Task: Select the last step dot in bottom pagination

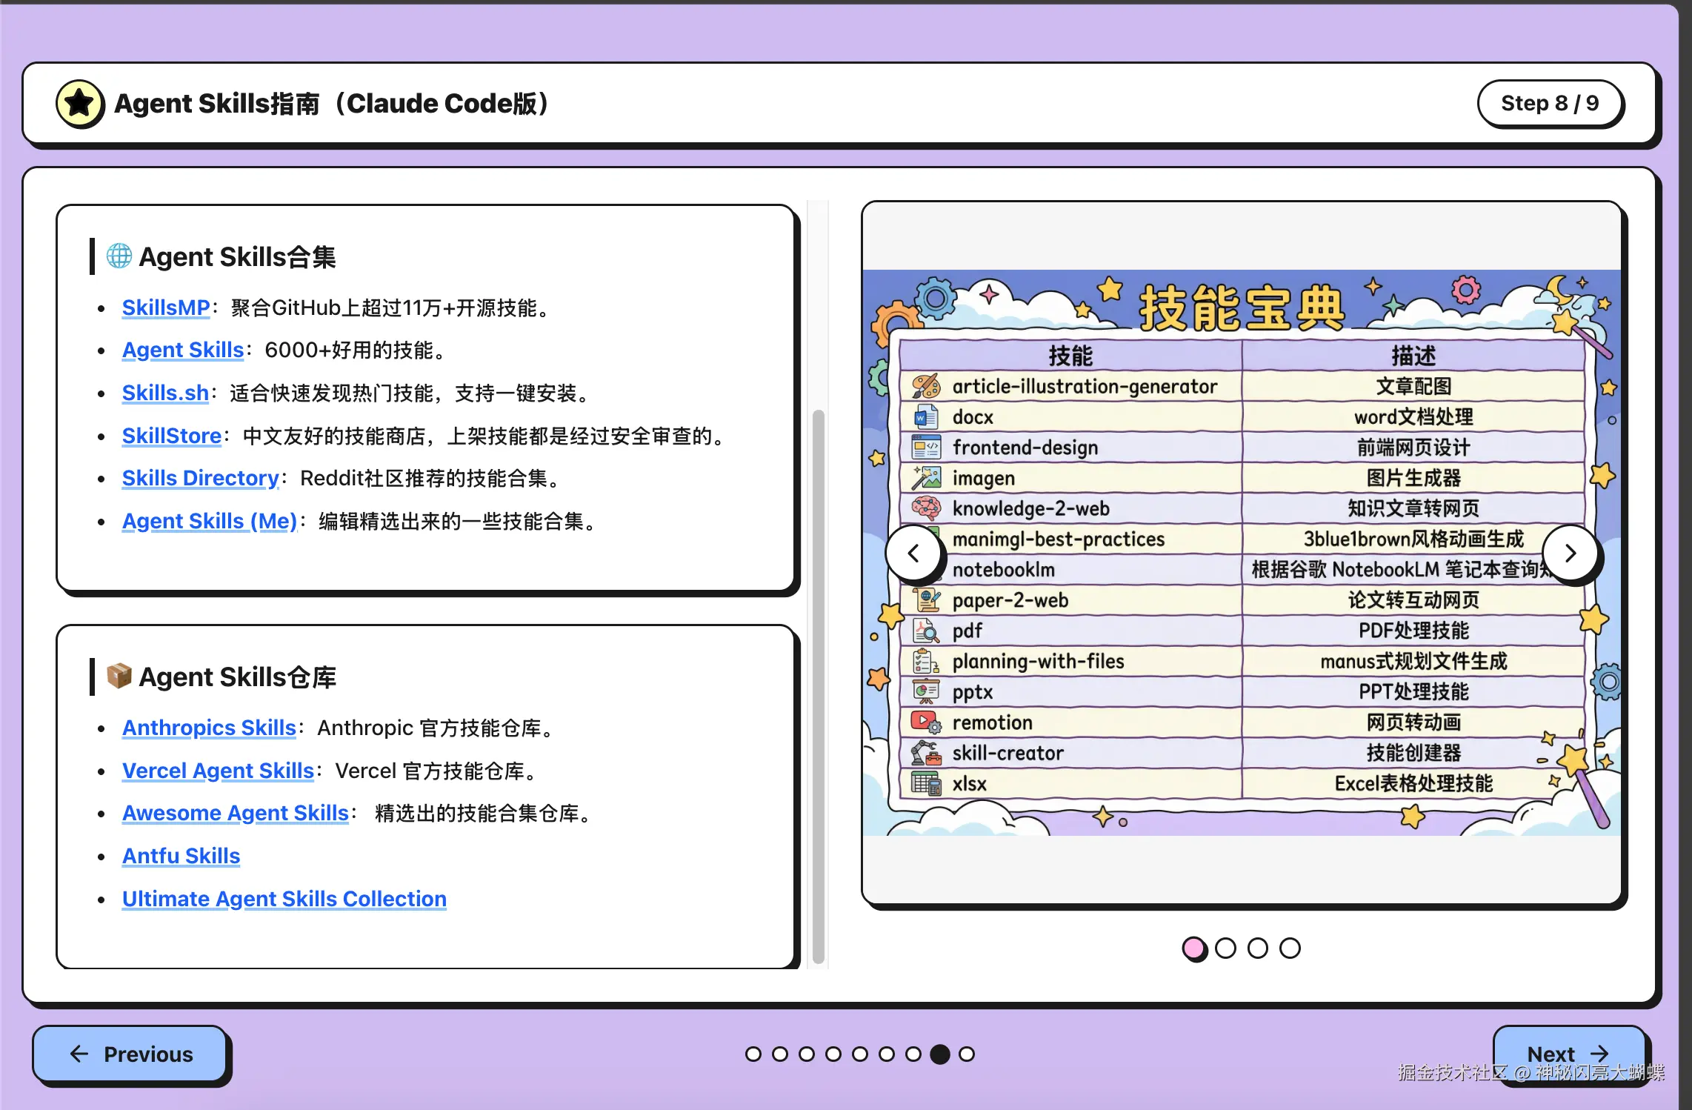Action: coord(967,1054)
